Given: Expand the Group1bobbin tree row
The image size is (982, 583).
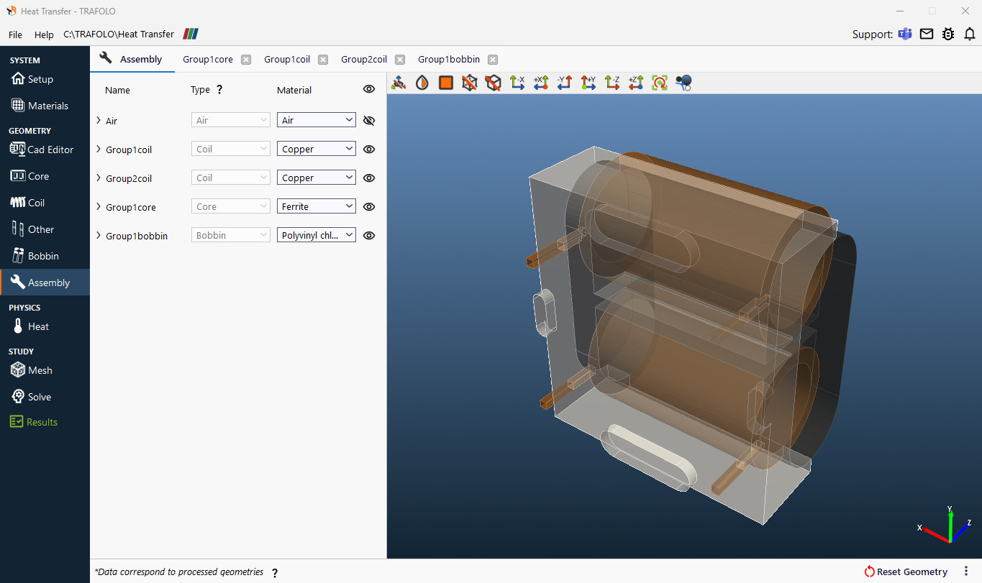Looking at the screenshot, I should tap(99, 235).
